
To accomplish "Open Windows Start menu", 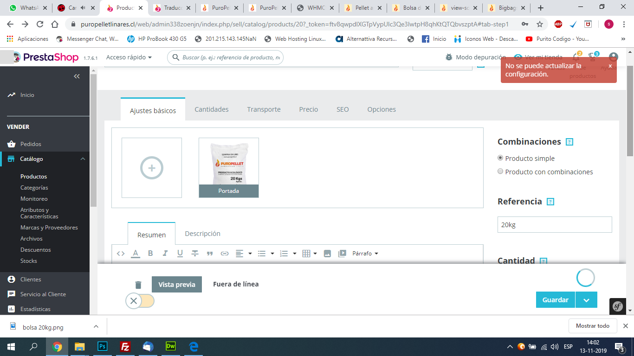I will [x=11, y=346].
